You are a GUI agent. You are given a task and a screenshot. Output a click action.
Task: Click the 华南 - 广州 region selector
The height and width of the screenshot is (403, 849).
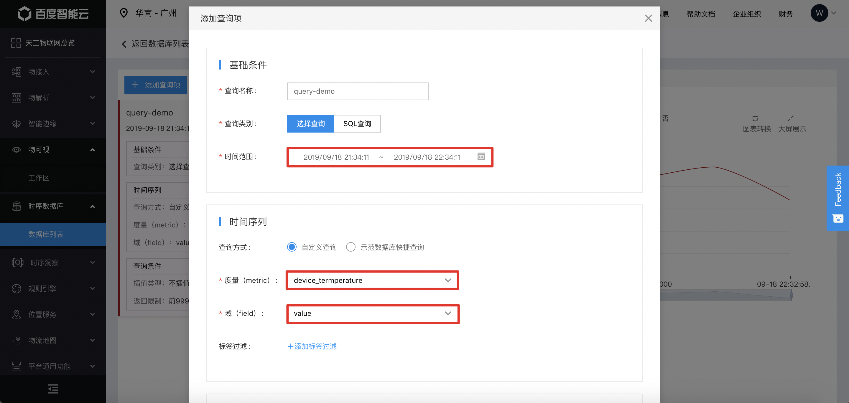coord(156,13)
